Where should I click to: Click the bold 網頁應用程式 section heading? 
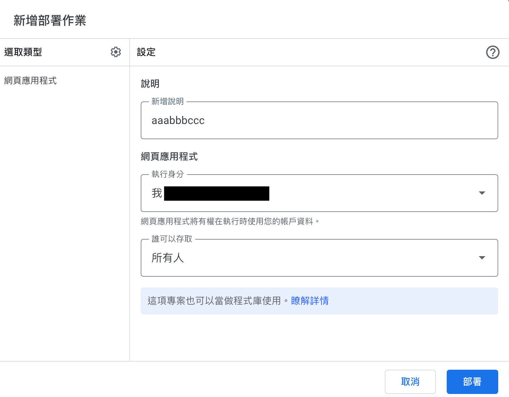click(169, 156)
